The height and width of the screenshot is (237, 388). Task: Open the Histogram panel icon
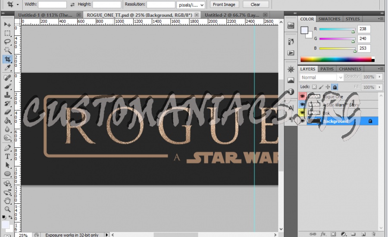click(x=291, y=81)
